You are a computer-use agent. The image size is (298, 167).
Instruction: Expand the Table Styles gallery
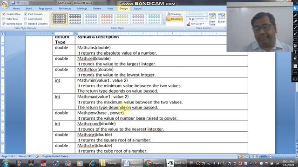click(x=164, y=23)
